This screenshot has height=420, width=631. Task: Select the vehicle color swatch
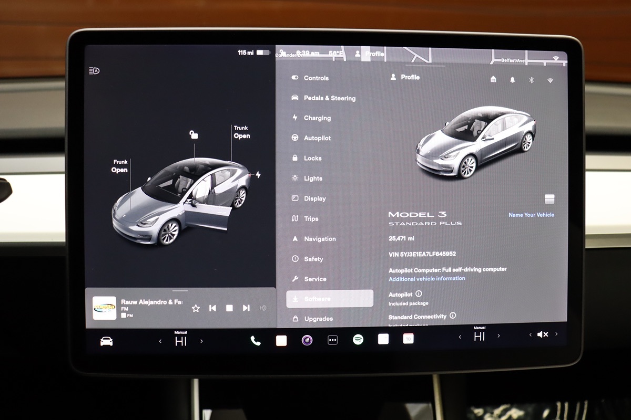549,199
